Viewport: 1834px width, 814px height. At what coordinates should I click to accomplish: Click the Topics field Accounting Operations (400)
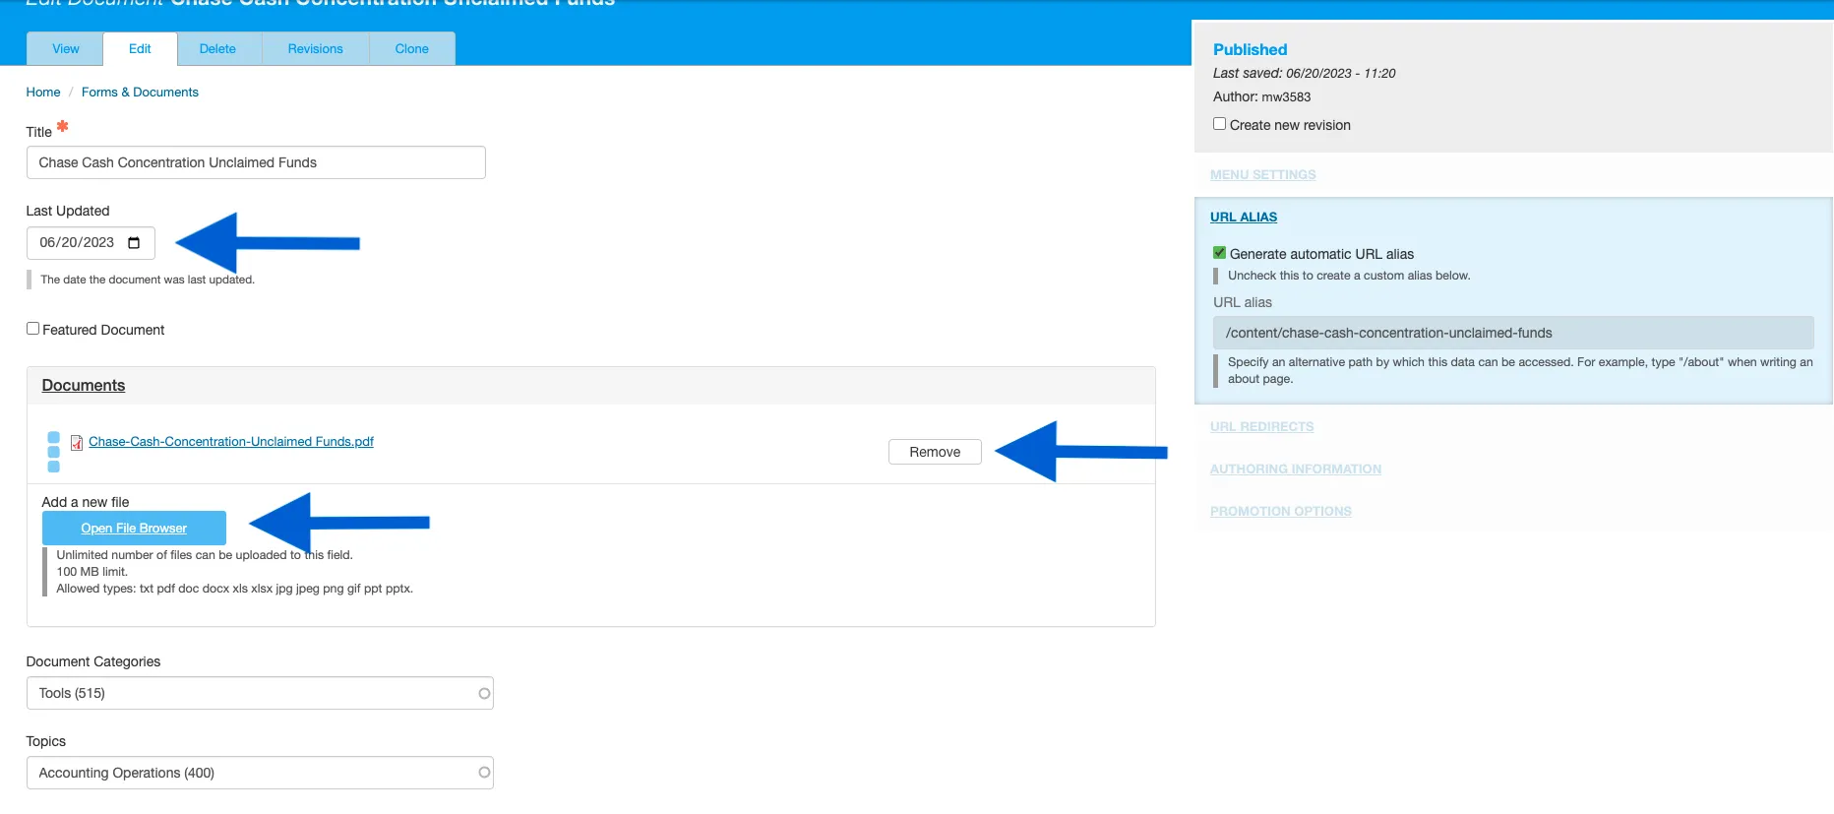pos(260,773)
